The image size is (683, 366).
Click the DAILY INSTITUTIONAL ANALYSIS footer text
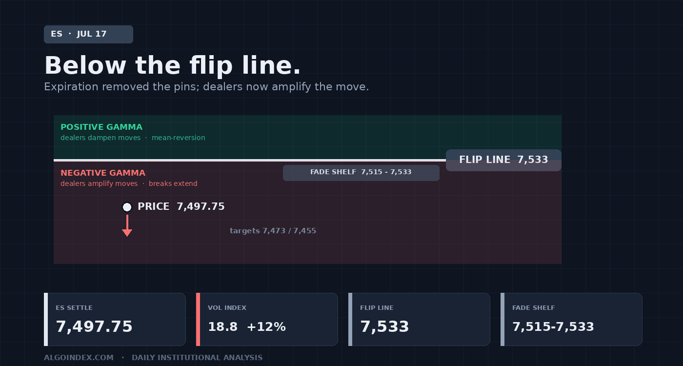pyautogui.click(x=197, y=358)
